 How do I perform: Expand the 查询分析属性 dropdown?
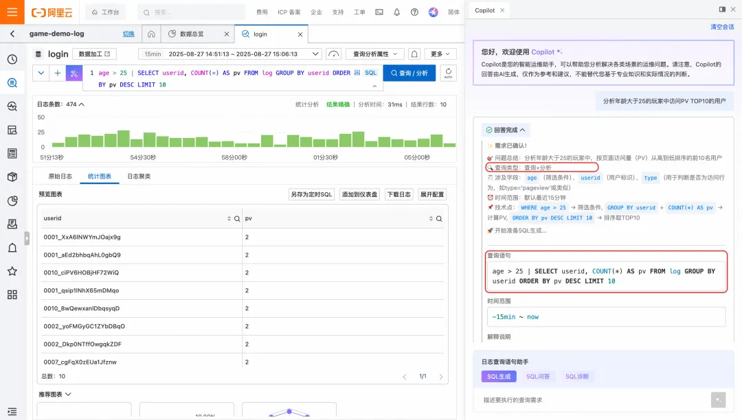click(375, 54)
